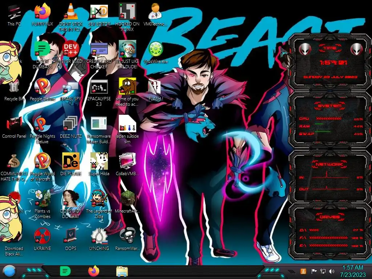Click the left alien head in TIME widget
This screenshot has width=372, height=279.
(305, 49)
